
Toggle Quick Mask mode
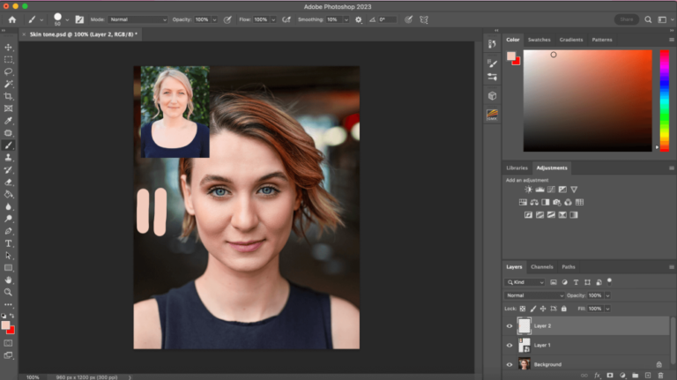8,343
